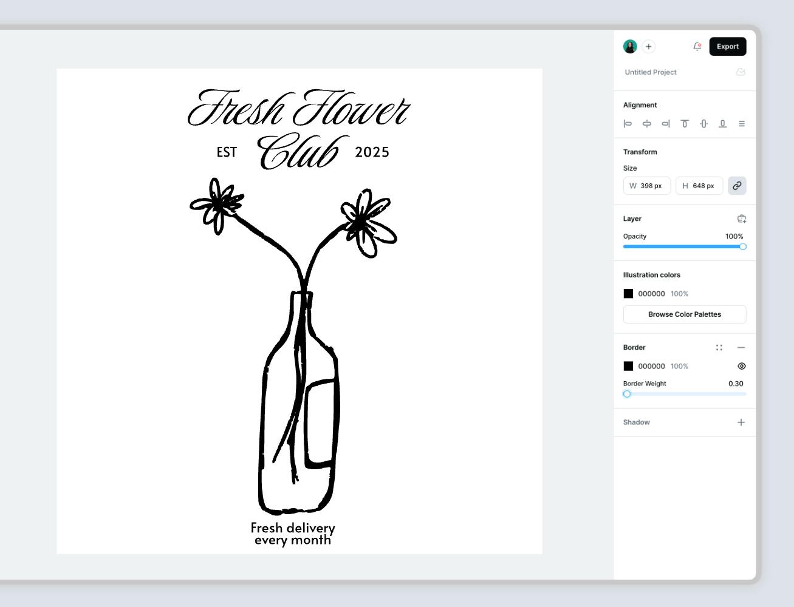Click Browse Color Palettes

[685, 314]
